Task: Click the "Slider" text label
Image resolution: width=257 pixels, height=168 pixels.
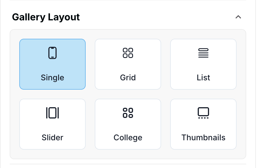Action: pos(52,138)
